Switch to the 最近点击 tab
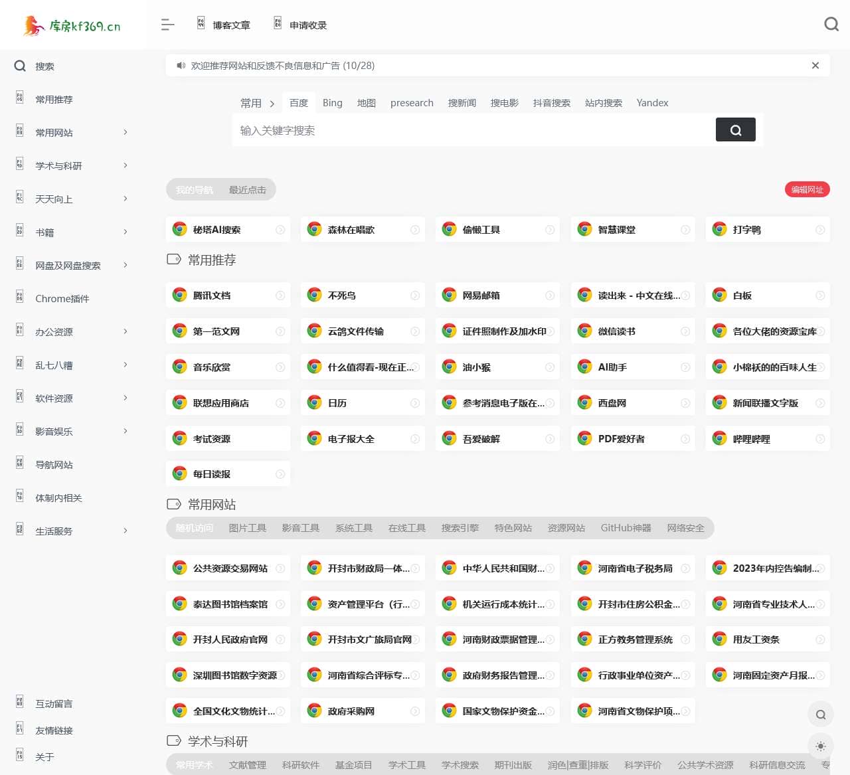The image size is (850, 775). 247,190
